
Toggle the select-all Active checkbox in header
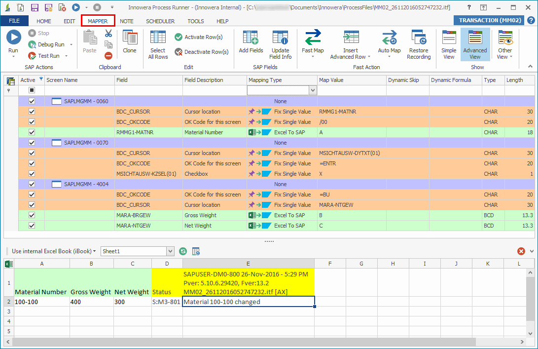(x=32, y=89)
